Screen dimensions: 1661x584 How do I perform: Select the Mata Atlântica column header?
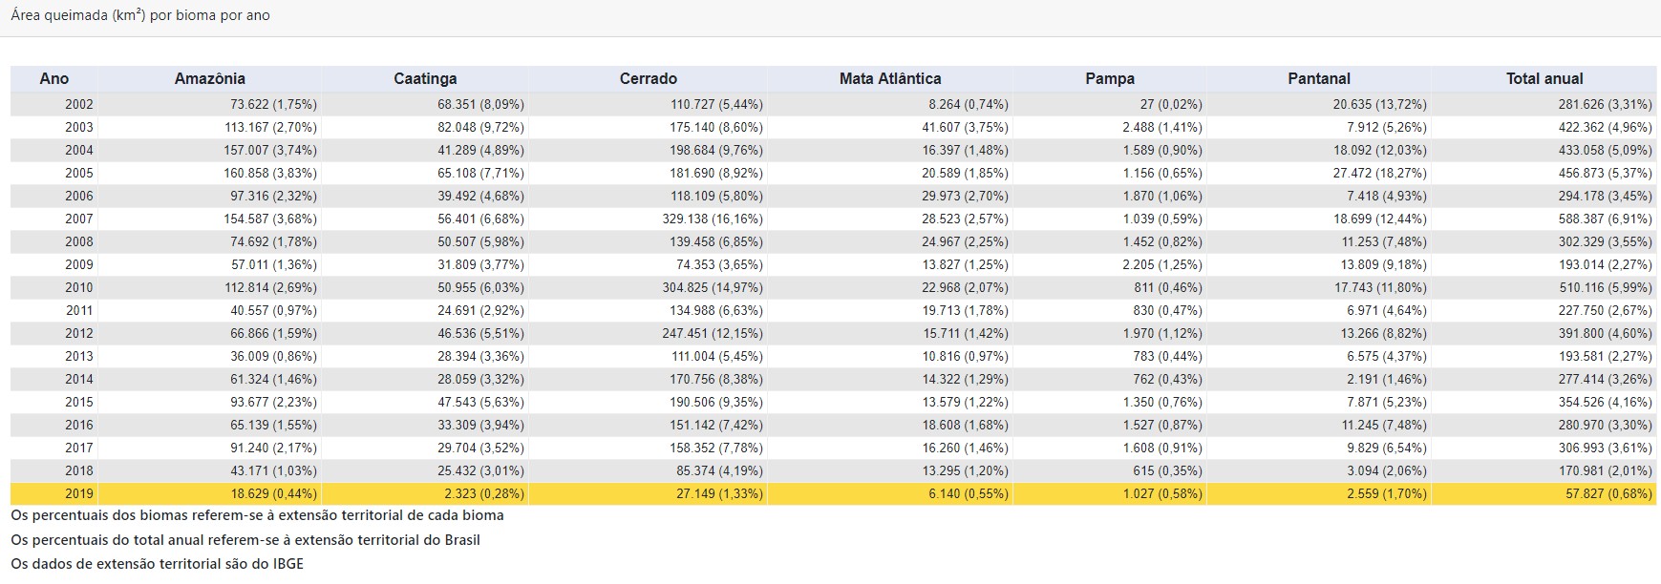tap(890, 79)
